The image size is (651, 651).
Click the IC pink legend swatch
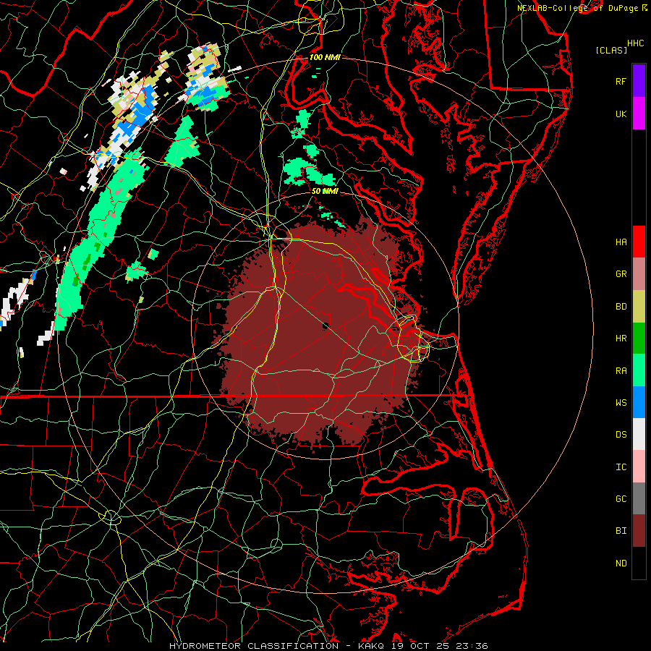(639, 467)
